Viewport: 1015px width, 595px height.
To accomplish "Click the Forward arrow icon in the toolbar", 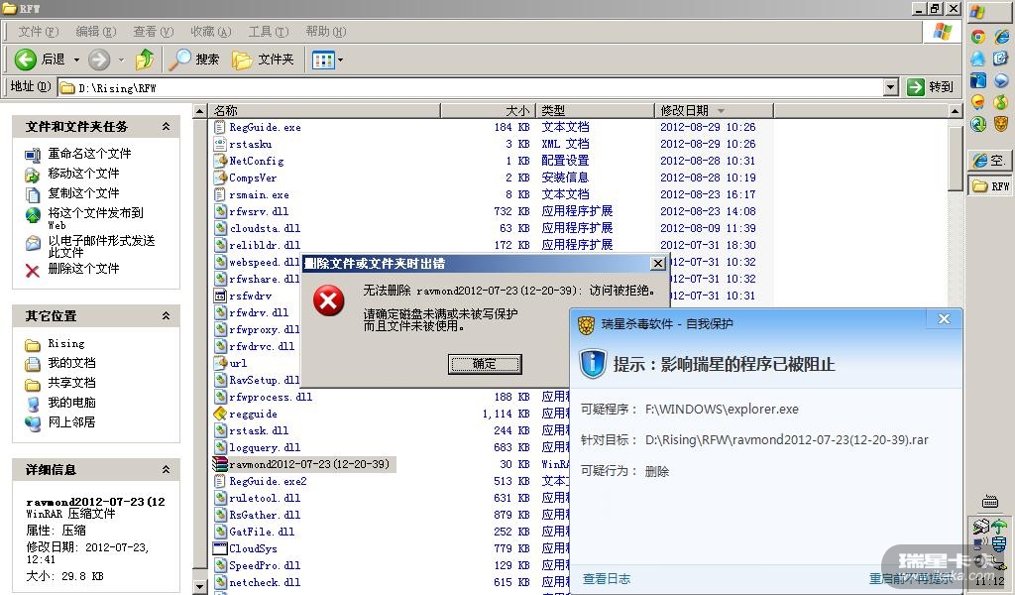I will click(x=99, y=59).
